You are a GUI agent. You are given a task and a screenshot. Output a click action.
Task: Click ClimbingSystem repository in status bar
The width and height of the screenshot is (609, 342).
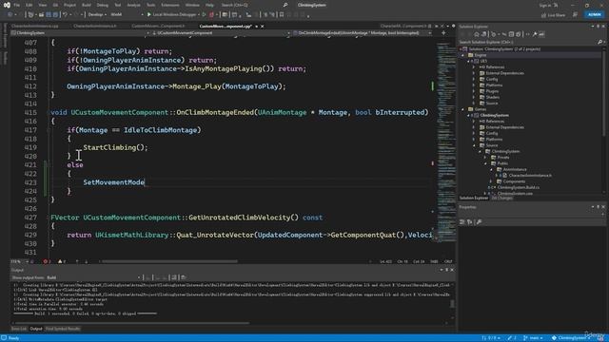click(570, 338)
